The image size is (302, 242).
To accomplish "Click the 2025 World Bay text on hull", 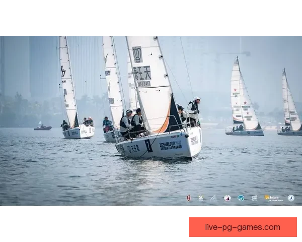I will pyautogui.click(x=171, y=145).
